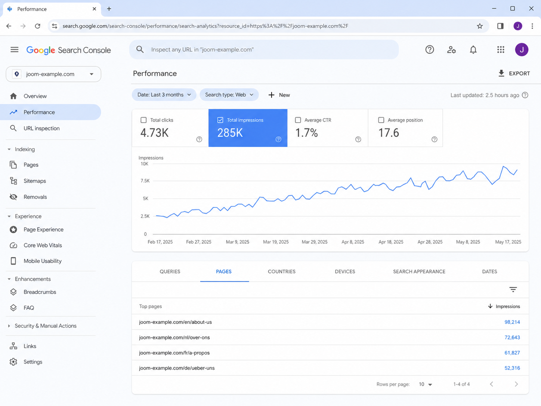Open the purple J account avatar in Search Console
The width and height of the screenshot is (541, 406).
point(522,50)
